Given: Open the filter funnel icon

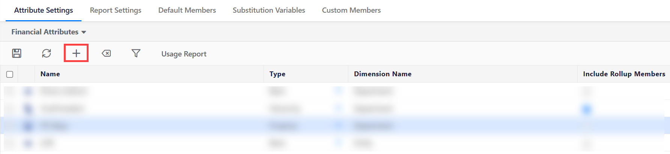Looking at the screenshot, I should [136, 53].
